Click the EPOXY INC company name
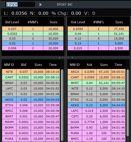 click(65, 5)
